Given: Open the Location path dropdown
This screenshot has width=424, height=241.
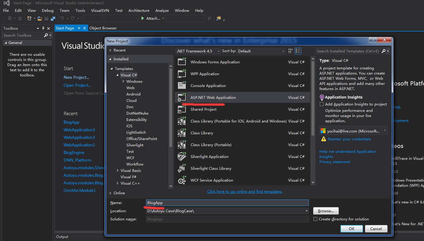Looking at the screenshot, I should 307,211.
